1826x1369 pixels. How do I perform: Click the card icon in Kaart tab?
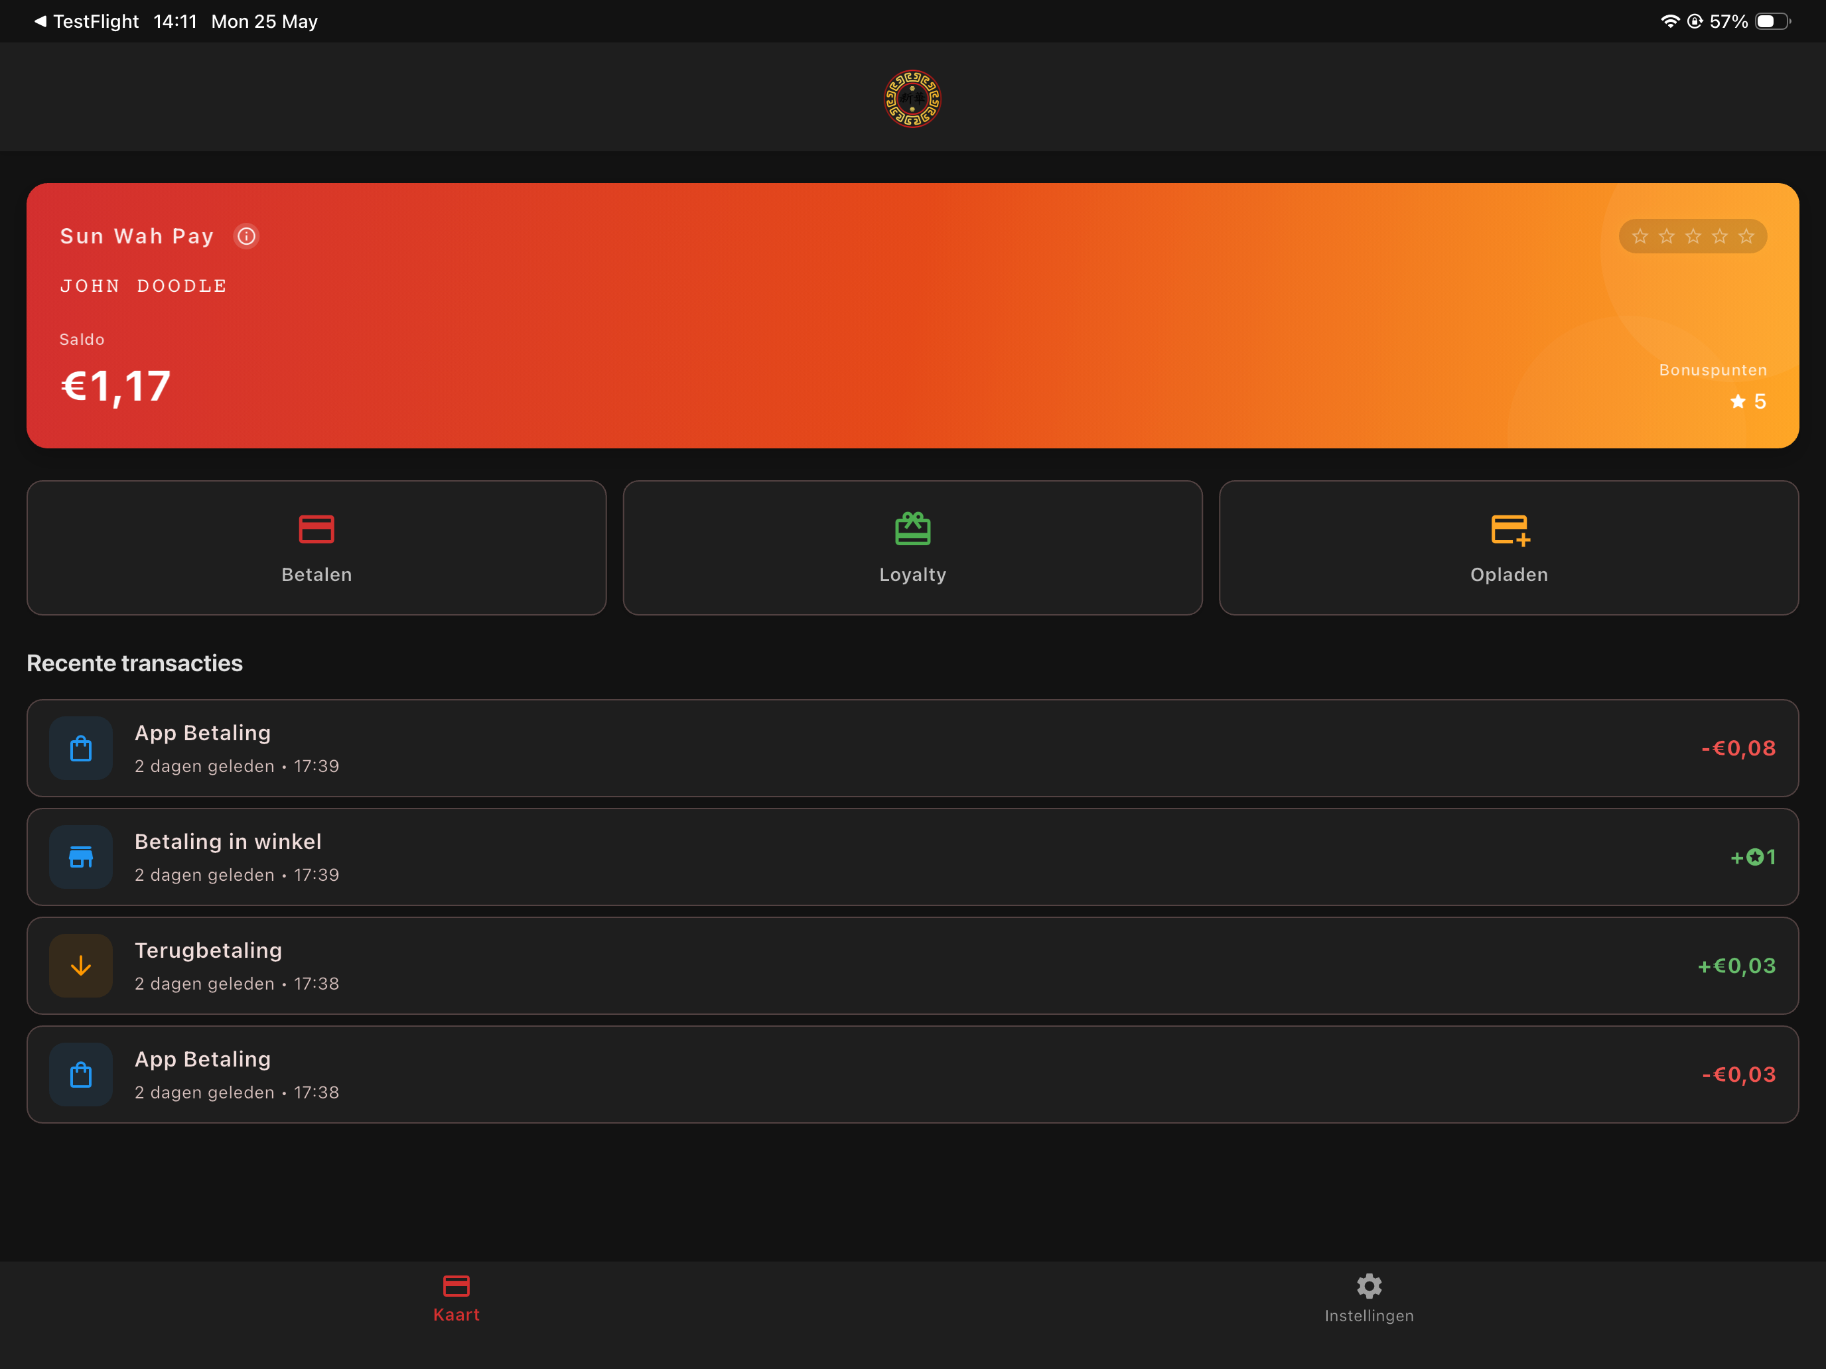coord(456,1285)
